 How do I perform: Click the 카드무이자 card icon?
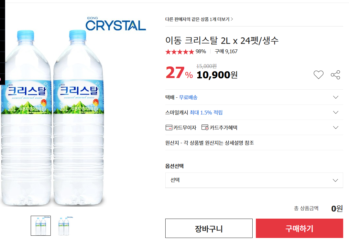point(169,127)
